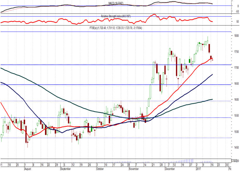Click the November month label

click(134, 169)
